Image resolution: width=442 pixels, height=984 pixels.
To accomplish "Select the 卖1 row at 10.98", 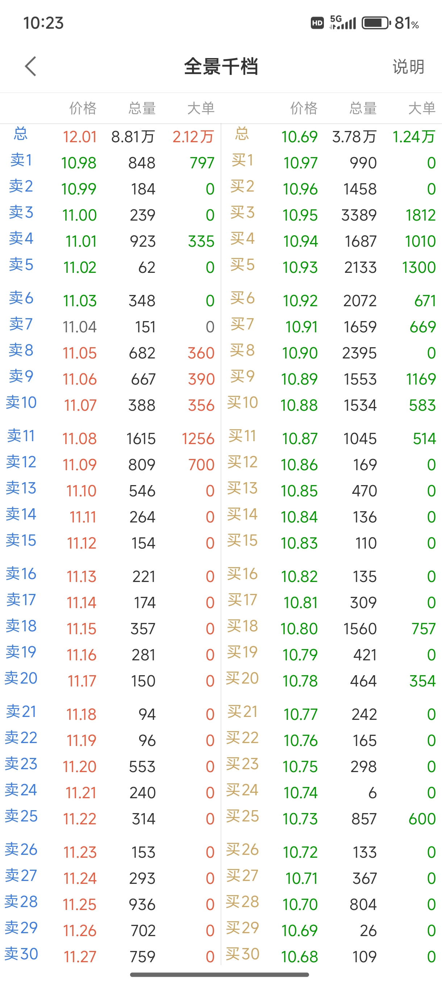I will (x=110, y=163).
